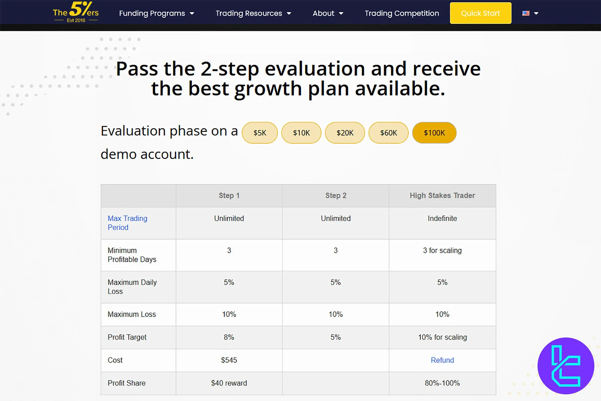Expand the Trading Resources dropdown arrow
The height and width of the screenshot is (401, 601).
pos(289,14)
